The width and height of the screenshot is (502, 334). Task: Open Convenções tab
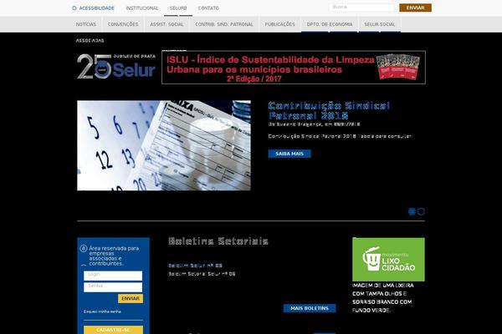tap(123, 24)
